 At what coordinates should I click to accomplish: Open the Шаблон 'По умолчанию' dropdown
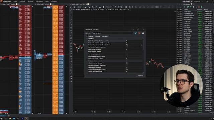click(x=112, y=33)
